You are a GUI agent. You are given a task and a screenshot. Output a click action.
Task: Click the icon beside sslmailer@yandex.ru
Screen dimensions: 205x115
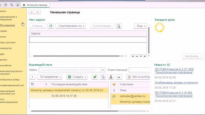[x=114, y=96]
